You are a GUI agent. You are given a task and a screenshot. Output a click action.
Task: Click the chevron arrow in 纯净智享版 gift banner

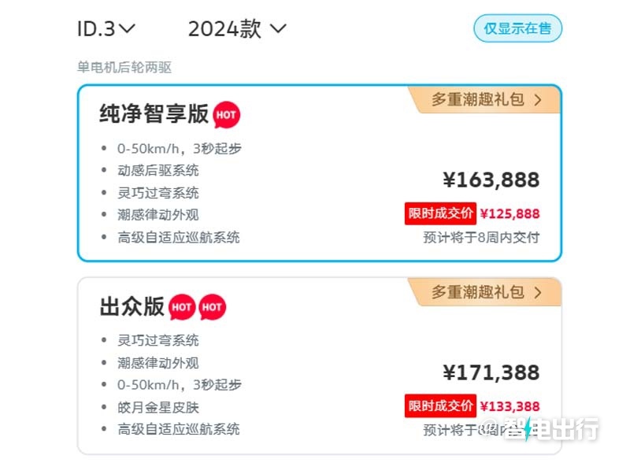click(538, 100)
